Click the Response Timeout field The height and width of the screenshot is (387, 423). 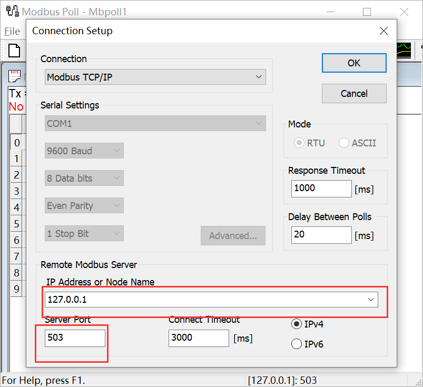(321, 188)
